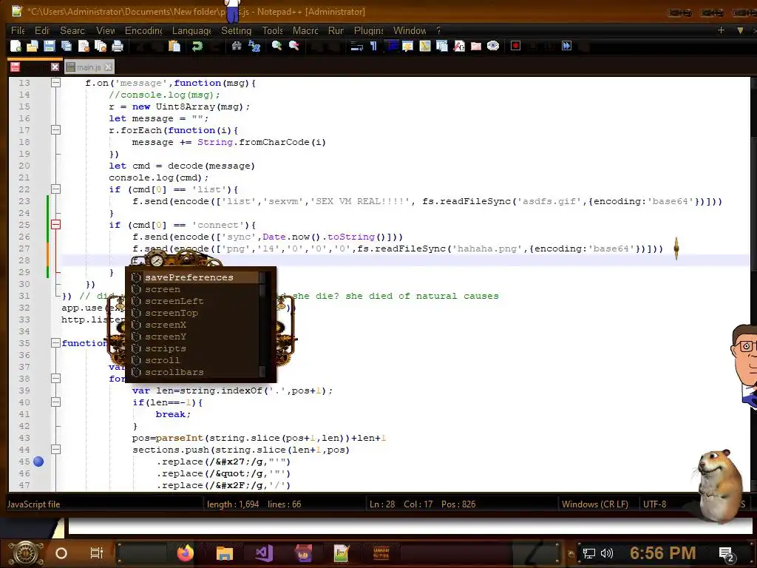Image resolution: width=757 pixels, height=568 pixels.
Task: Toggle the bookmark on line 45
Action: coord(38,461)
